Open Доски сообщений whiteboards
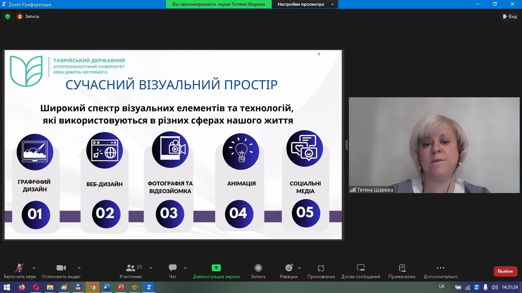This screenshot has width=522, height=293. [x=361, y=271]
